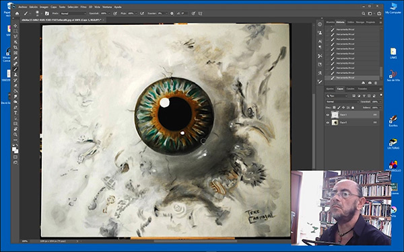Viewport: 404px width, 252px height.
Task: Open the brush settings panel icon
Action: 47,13
